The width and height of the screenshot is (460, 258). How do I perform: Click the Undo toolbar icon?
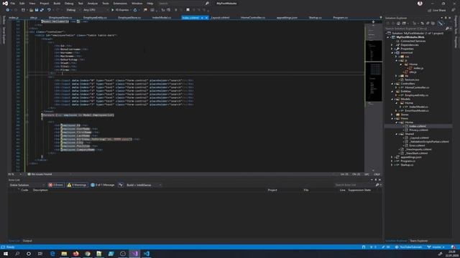[50, 10]
